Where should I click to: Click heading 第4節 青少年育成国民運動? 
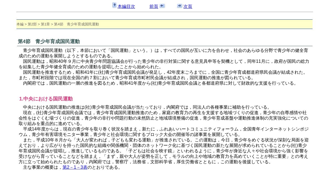[x=49, y=41]
